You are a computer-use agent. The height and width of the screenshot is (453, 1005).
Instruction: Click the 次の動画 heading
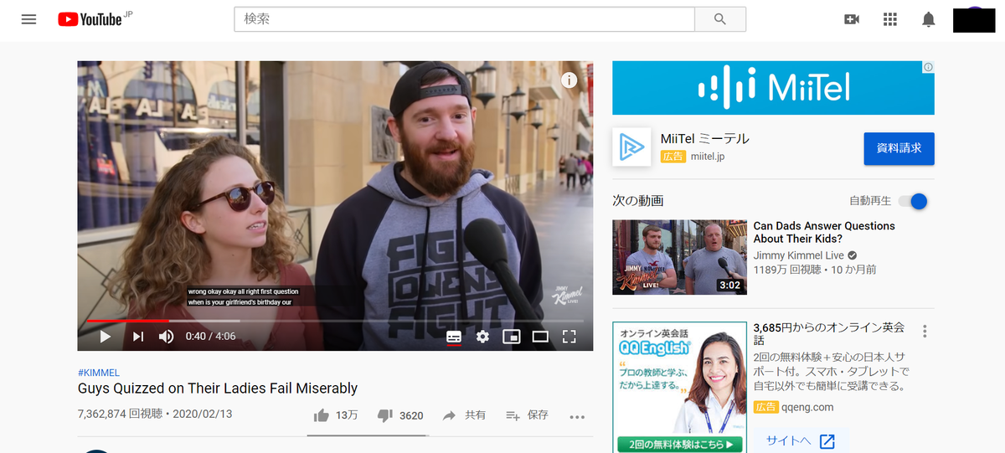tap(638, 201)
